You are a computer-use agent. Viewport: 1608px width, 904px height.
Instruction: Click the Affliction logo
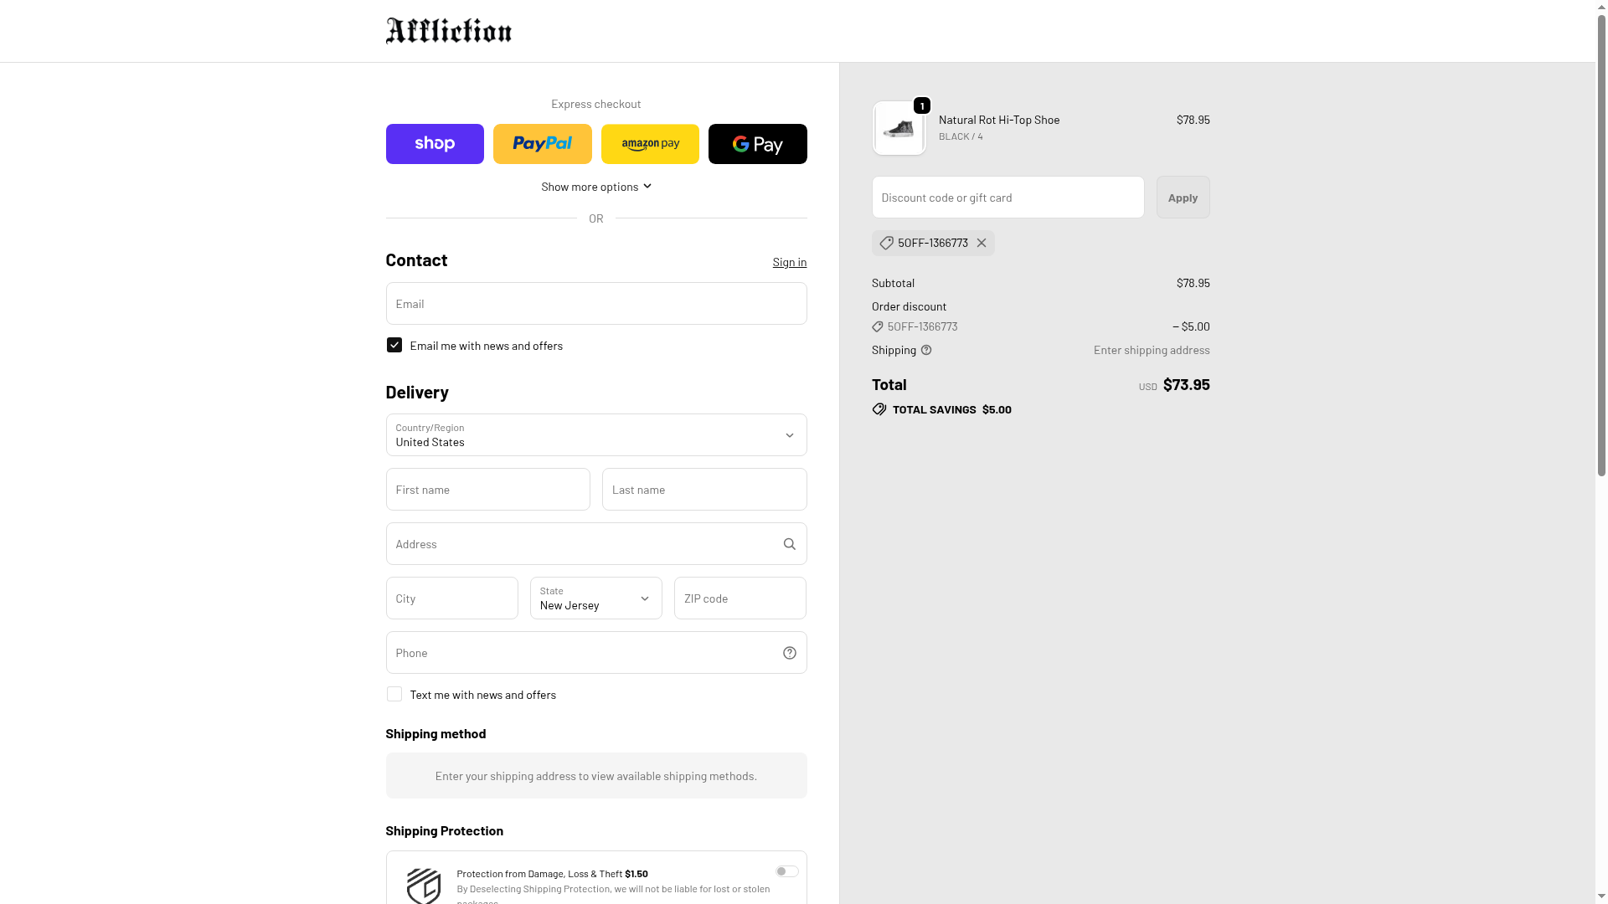click(x=448, y=31)
